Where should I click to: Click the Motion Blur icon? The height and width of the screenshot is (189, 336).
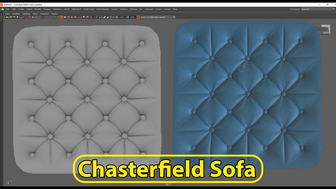pyautogui.click(x=87, y=17)
